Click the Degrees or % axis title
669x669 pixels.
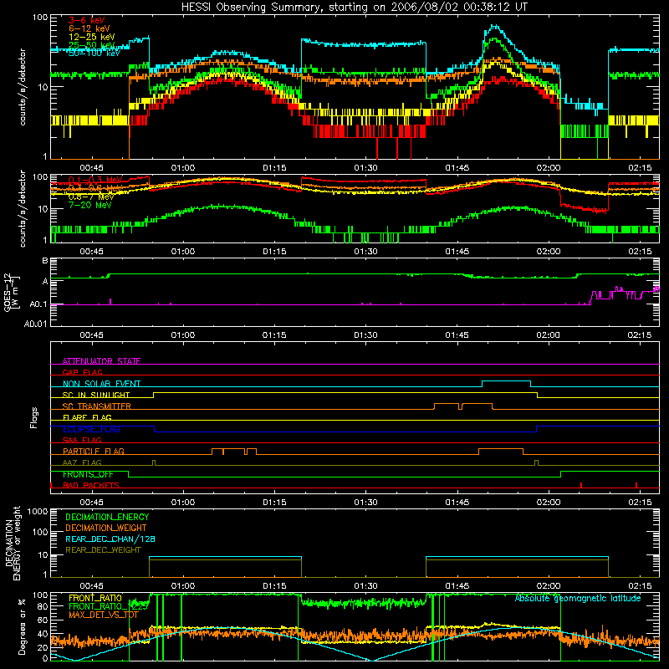[22, 626]
